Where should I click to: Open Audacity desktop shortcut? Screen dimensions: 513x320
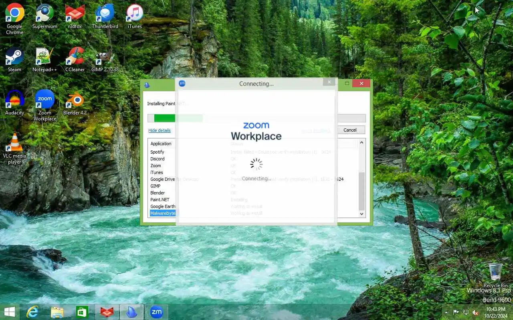coord(14,103)
